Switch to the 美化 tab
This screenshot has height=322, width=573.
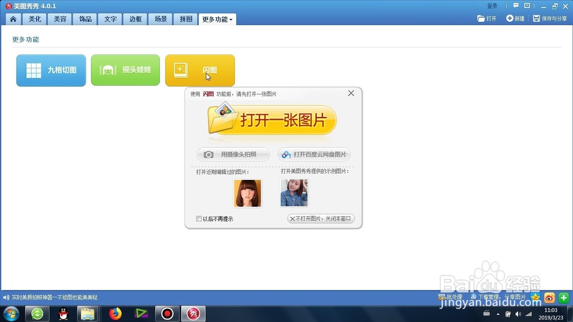(x=35, y=19)
